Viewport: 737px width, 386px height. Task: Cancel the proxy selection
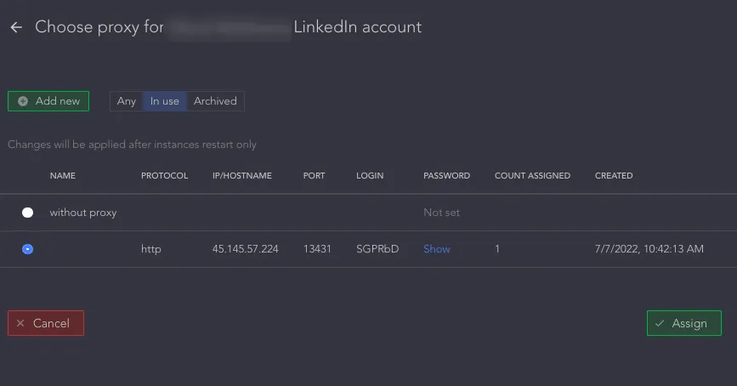pos(46,323)
